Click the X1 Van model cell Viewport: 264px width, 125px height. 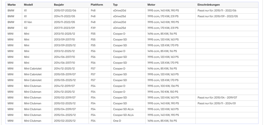[x=37, y=22]
